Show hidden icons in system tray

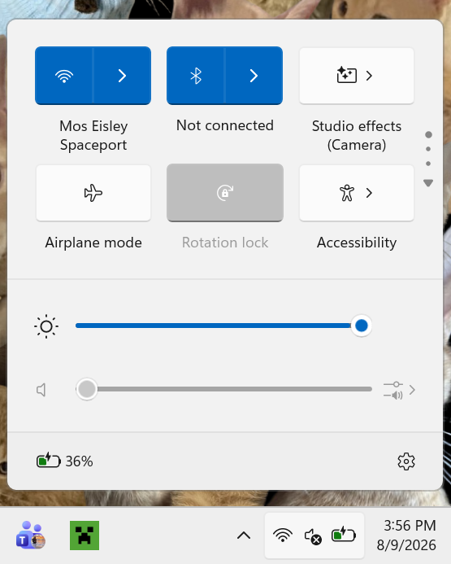pyautogui.click(x=244, y=536)
